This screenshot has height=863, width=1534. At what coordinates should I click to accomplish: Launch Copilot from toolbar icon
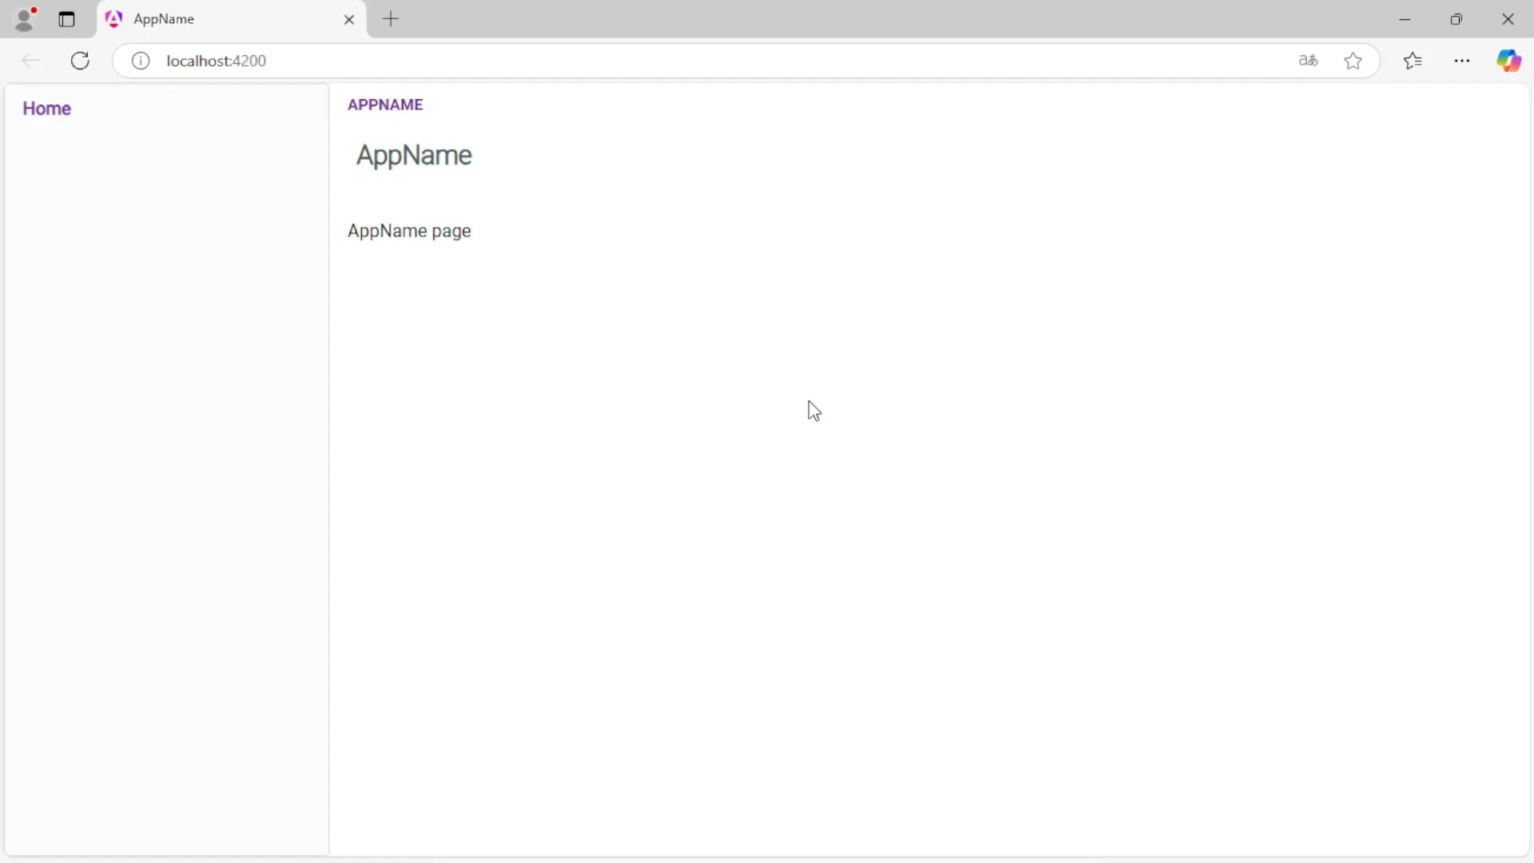[x=1508, y=61]
